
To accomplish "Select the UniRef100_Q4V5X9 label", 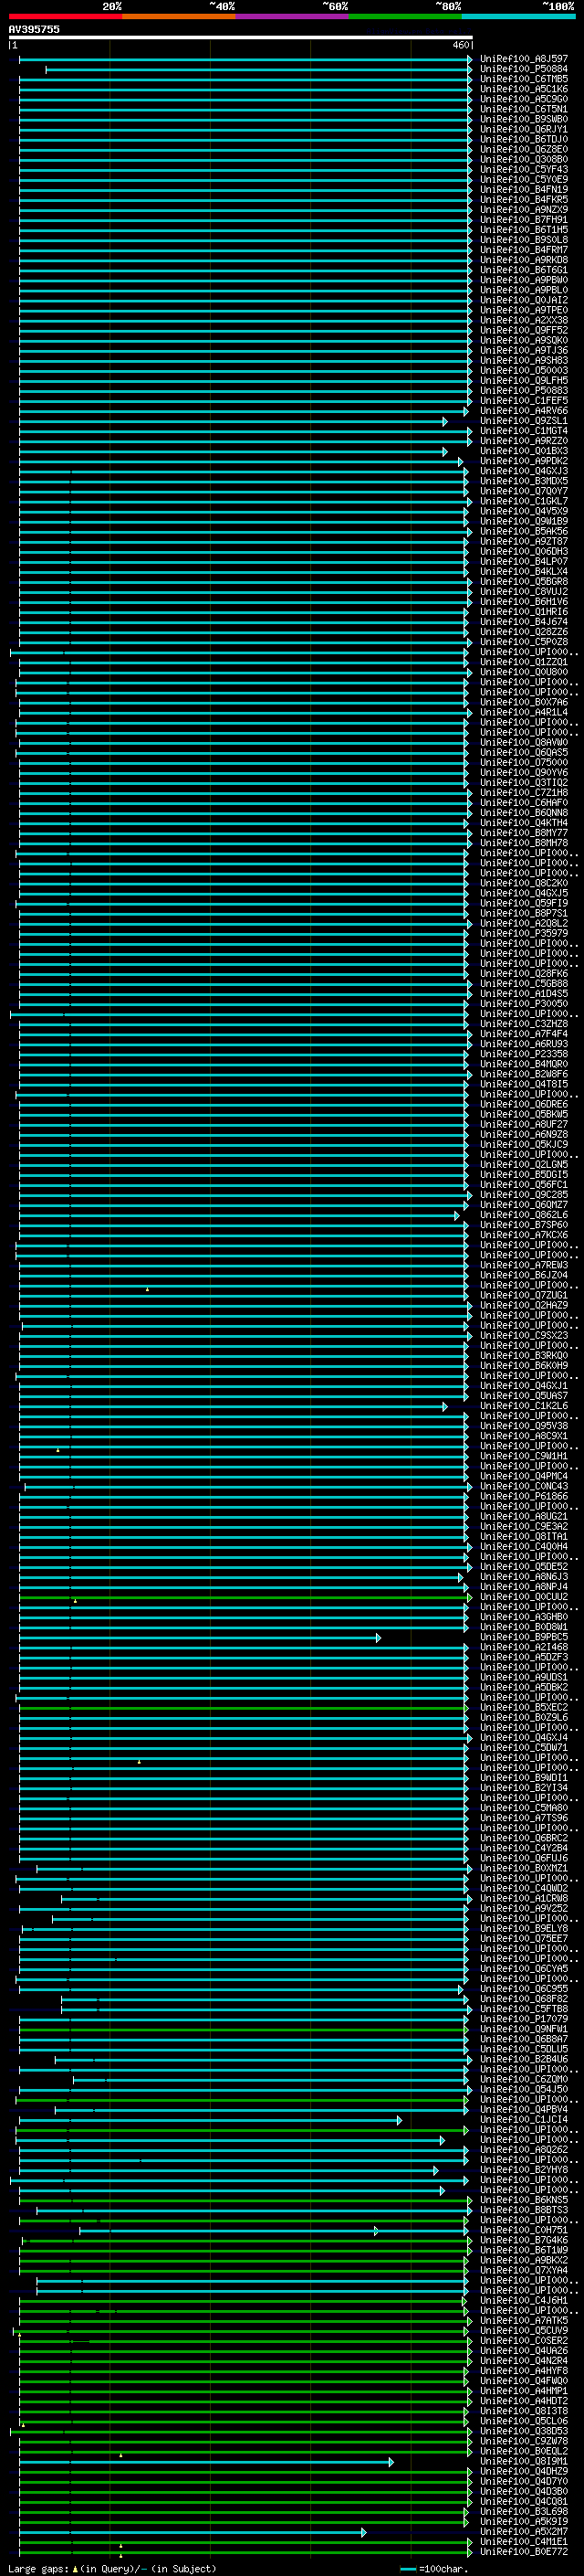I will point(524,511).
